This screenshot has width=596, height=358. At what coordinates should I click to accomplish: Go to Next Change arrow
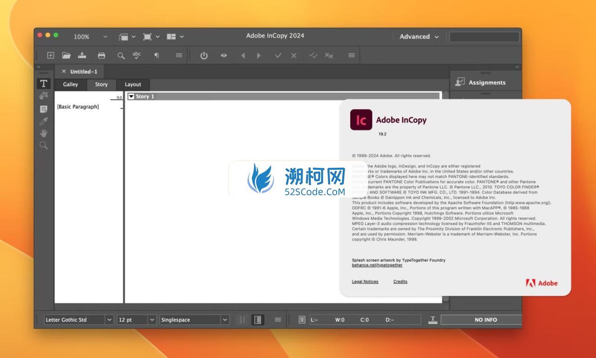click(x=259, y=55)
